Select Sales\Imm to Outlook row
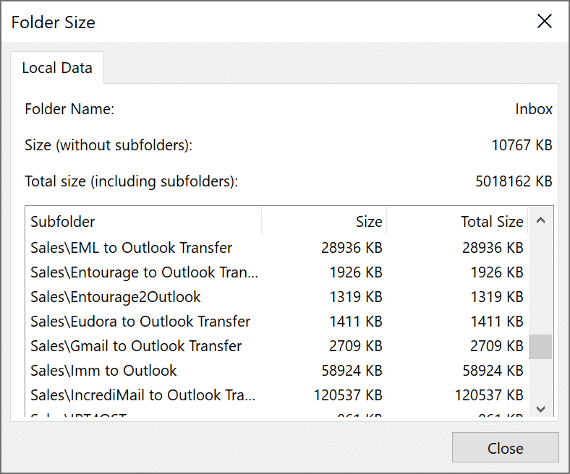 pyautogui.click(x=276, y=371)
